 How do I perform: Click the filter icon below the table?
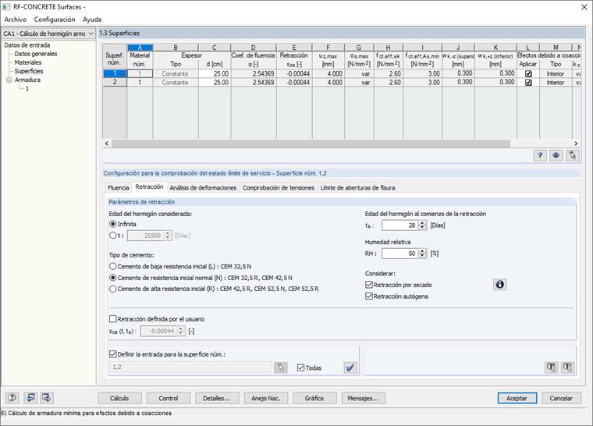click(540, 155)
